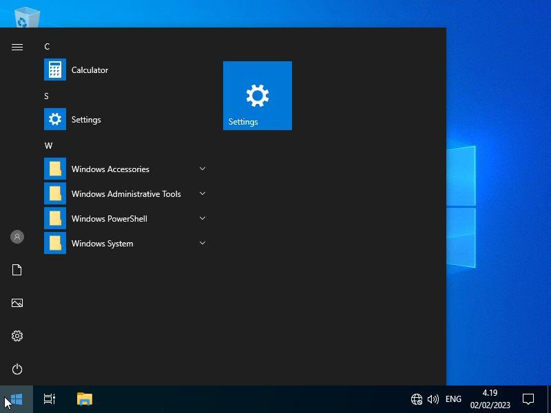Open Settings from the S app list

125,119
